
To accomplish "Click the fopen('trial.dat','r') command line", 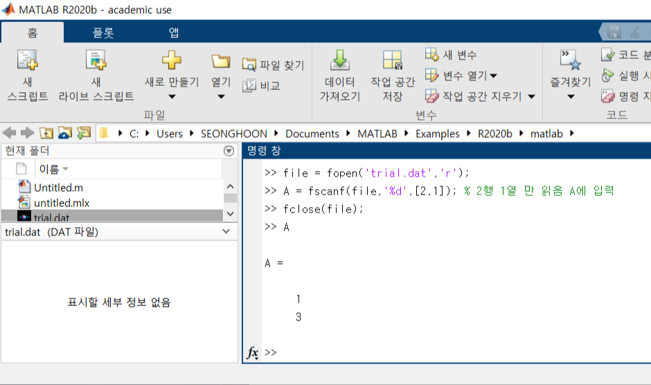I will click(x=366, y=173).
